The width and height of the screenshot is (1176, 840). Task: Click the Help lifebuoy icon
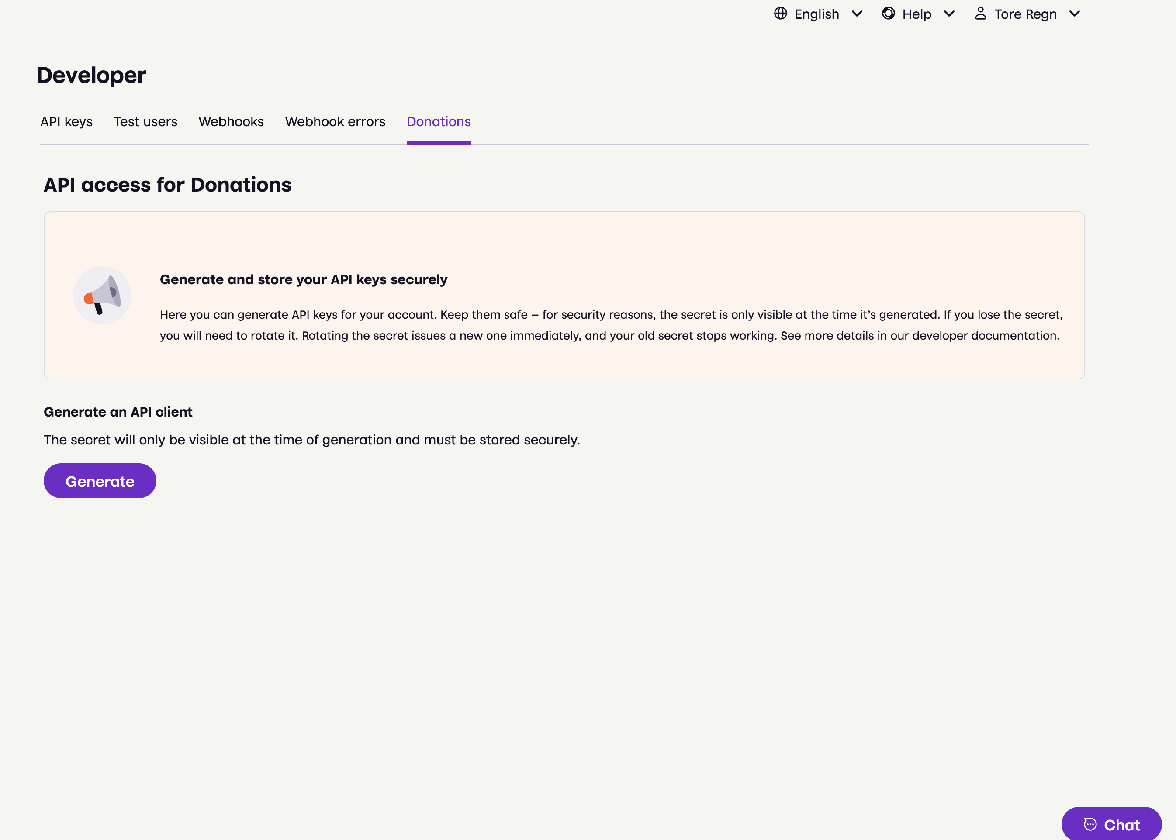pyautogui.click(x=888, y=14)
